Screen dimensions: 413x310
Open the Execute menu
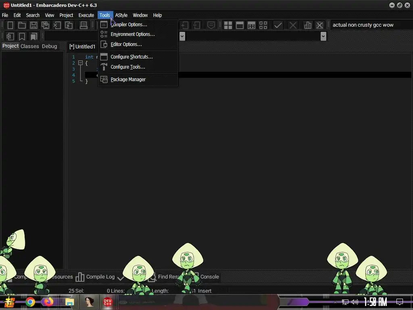[86, 15]
